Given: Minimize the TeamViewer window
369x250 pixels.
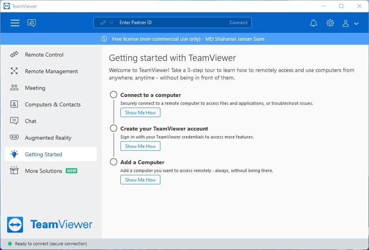Looking at the screenshot, I should [323, 6].
